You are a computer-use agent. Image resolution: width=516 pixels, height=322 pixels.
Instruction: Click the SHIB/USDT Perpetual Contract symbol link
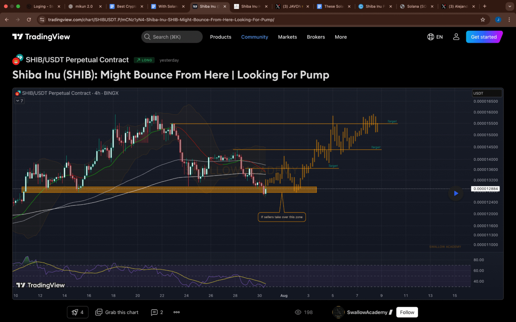(77, 60)
